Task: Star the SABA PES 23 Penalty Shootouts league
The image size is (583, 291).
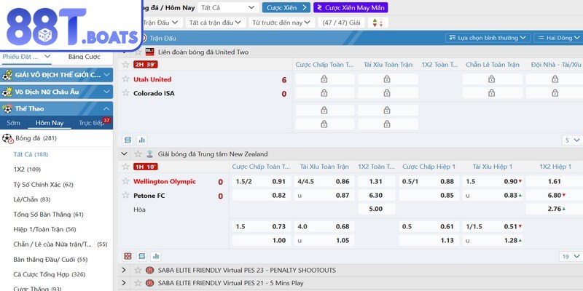Action: coord(138,270)
